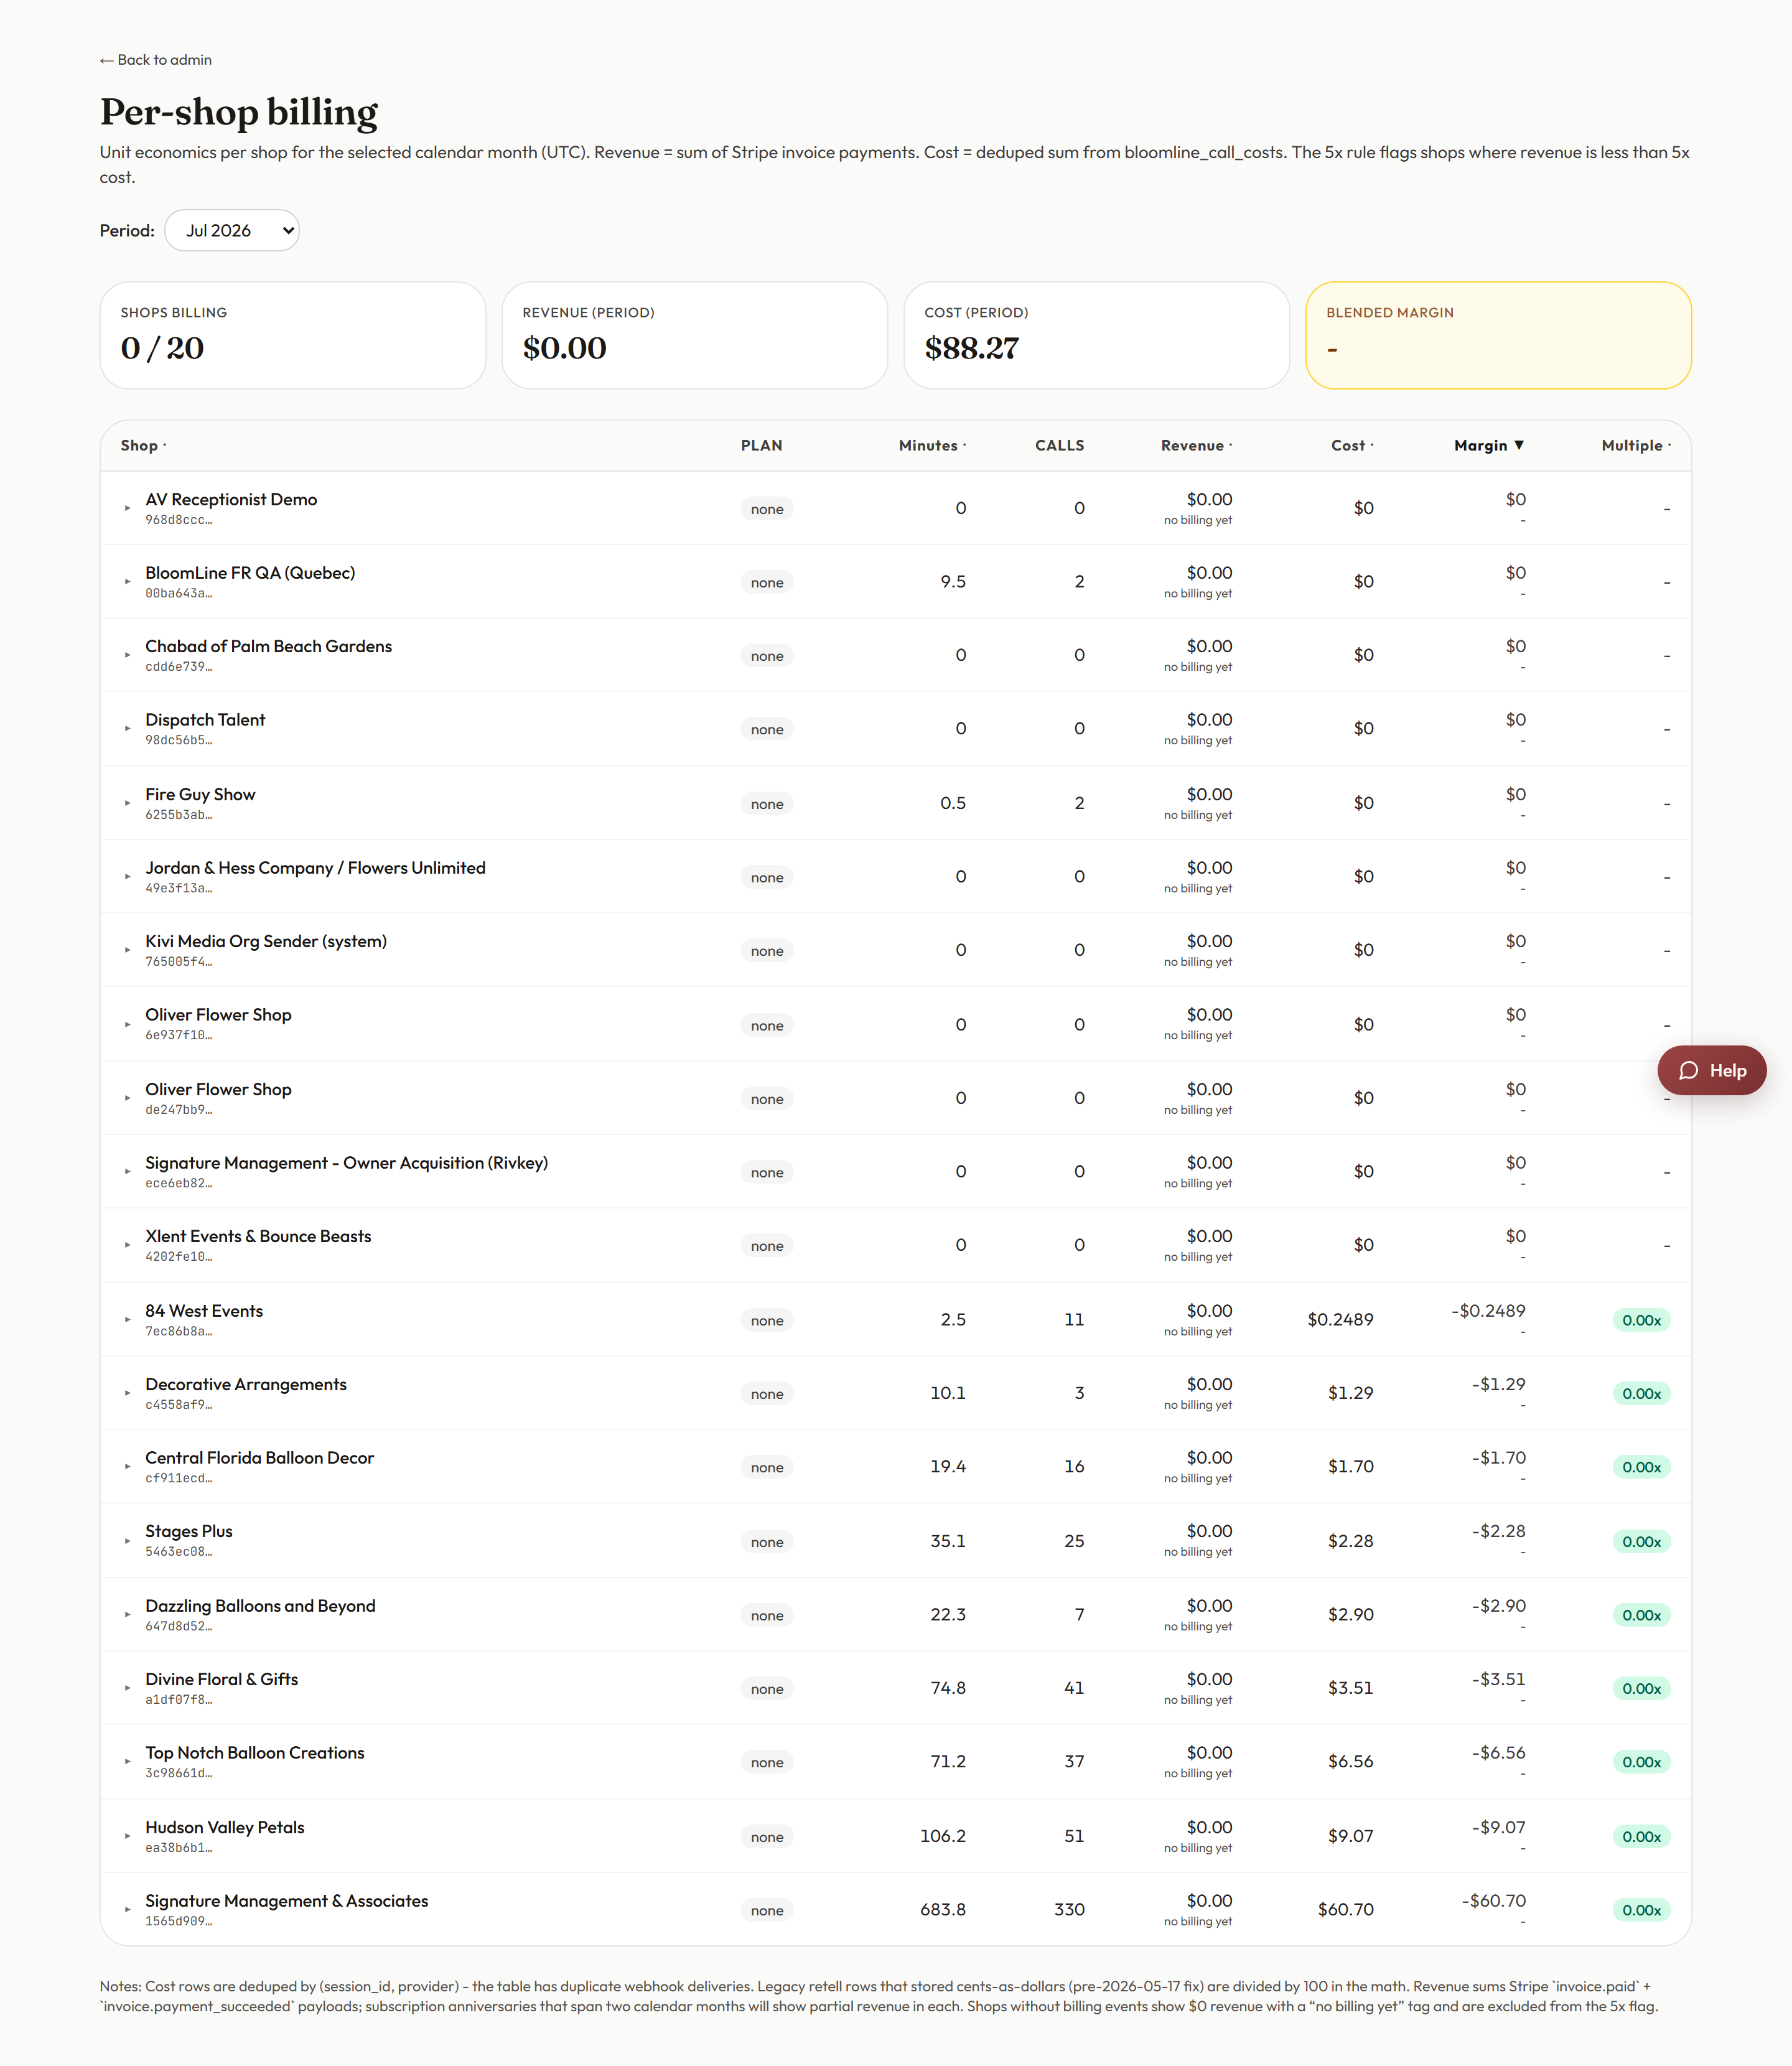1792x2066 pixels.
Task: Expand the 84 West Events row
Action: [127, 1320]
